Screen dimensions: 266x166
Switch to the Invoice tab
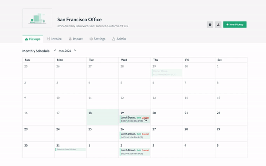[55, 39]
